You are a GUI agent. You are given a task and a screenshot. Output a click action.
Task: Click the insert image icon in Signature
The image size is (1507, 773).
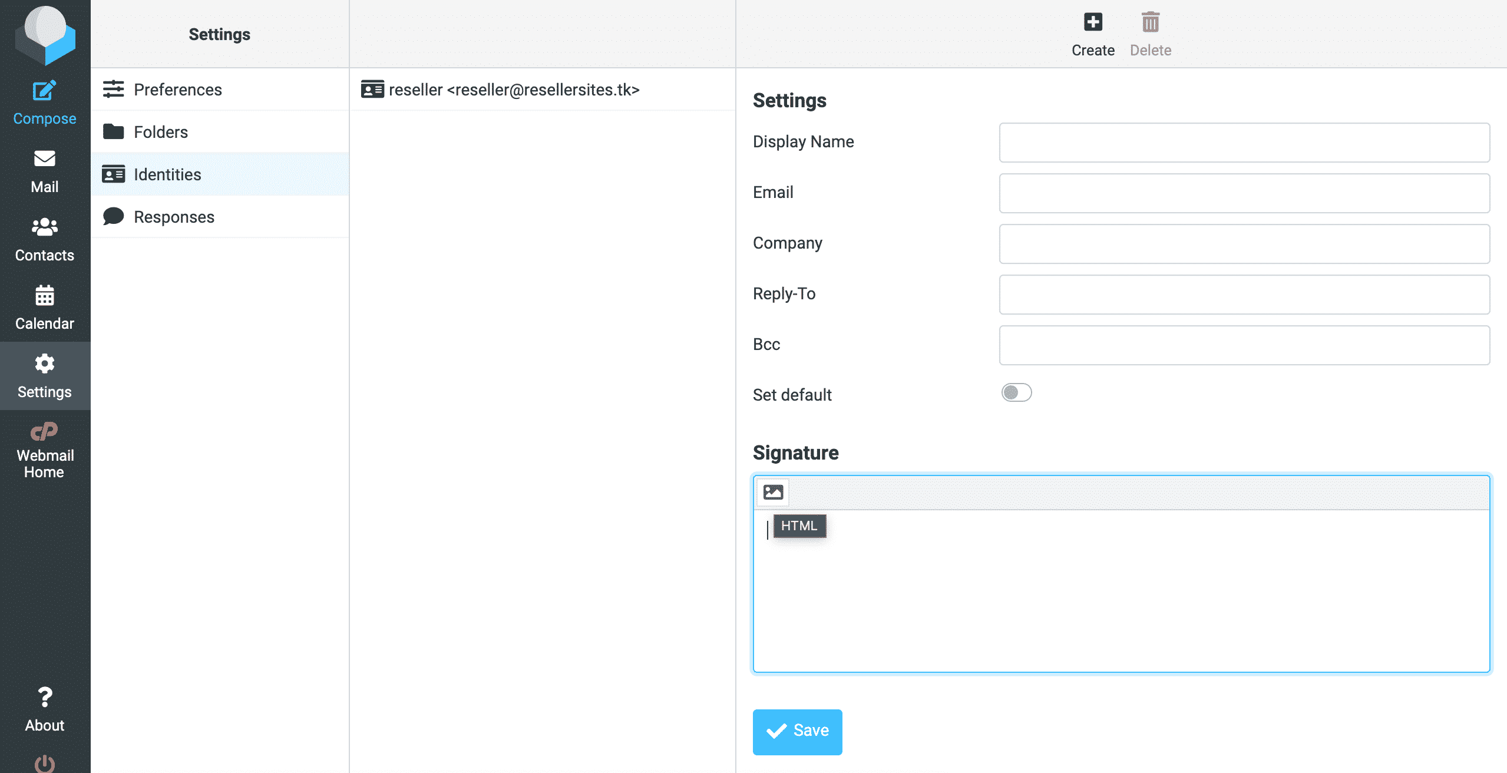coord(773,492)
